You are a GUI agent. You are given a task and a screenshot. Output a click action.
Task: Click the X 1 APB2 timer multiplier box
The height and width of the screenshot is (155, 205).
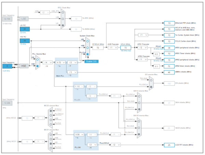click(155, 66)
